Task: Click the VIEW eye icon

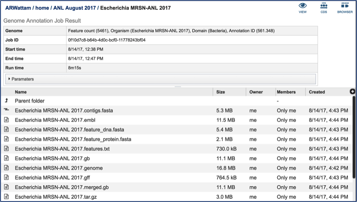Action: click(x=302, y=6)
